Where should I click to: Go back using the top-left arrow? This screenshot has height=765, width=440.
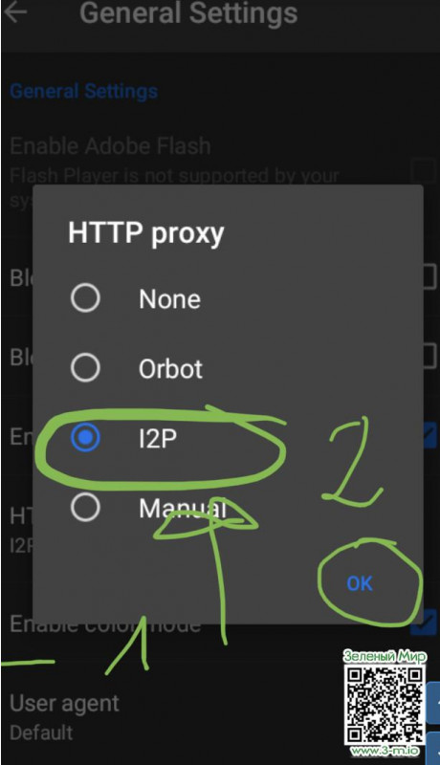(13, 11)
